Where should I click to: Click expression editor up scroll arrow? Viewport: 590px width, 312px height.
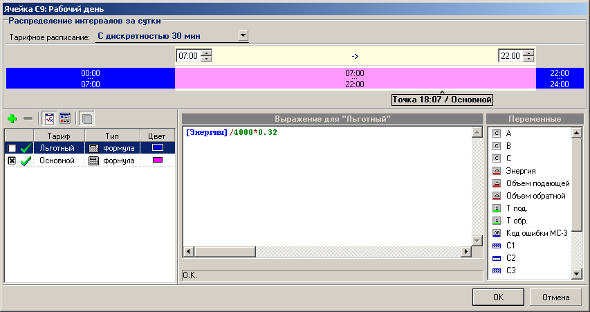pyautogui.click(x=477, y=131)
